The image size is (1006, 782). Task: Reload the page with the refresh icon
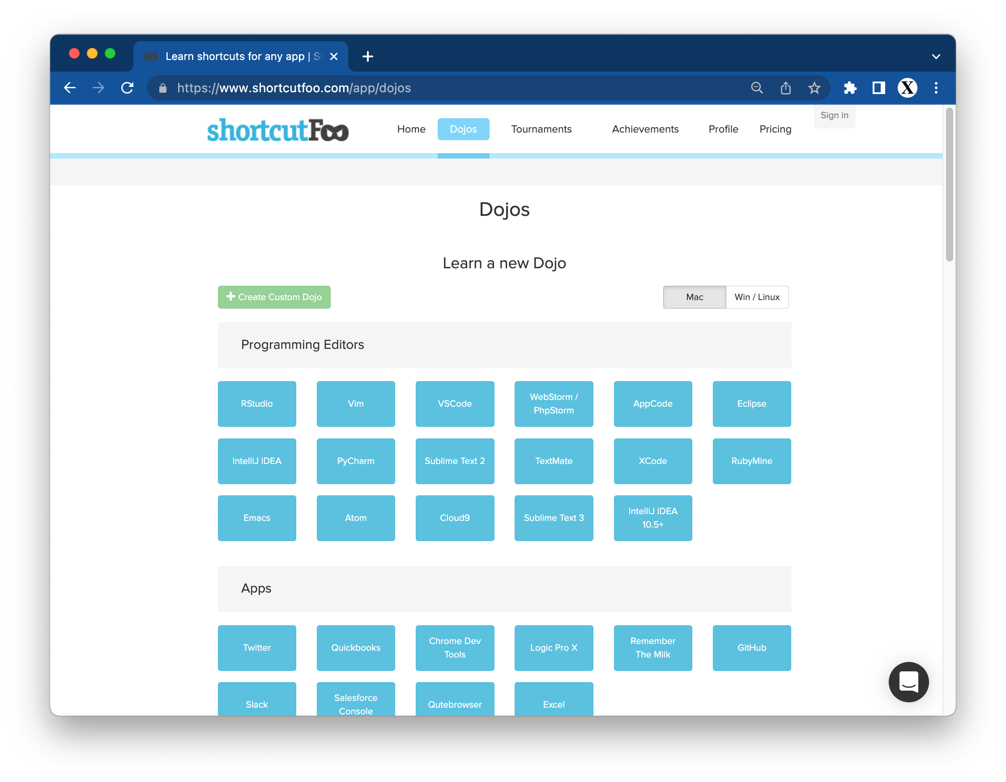[x=127, y=88]
